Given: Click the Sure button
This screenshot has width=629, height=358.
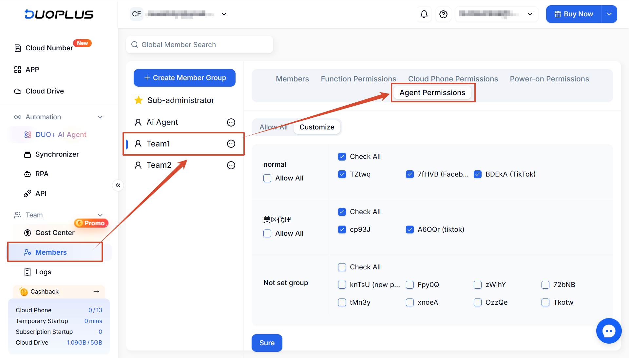Looking at the screenshot, I should [x=267, y=343].
